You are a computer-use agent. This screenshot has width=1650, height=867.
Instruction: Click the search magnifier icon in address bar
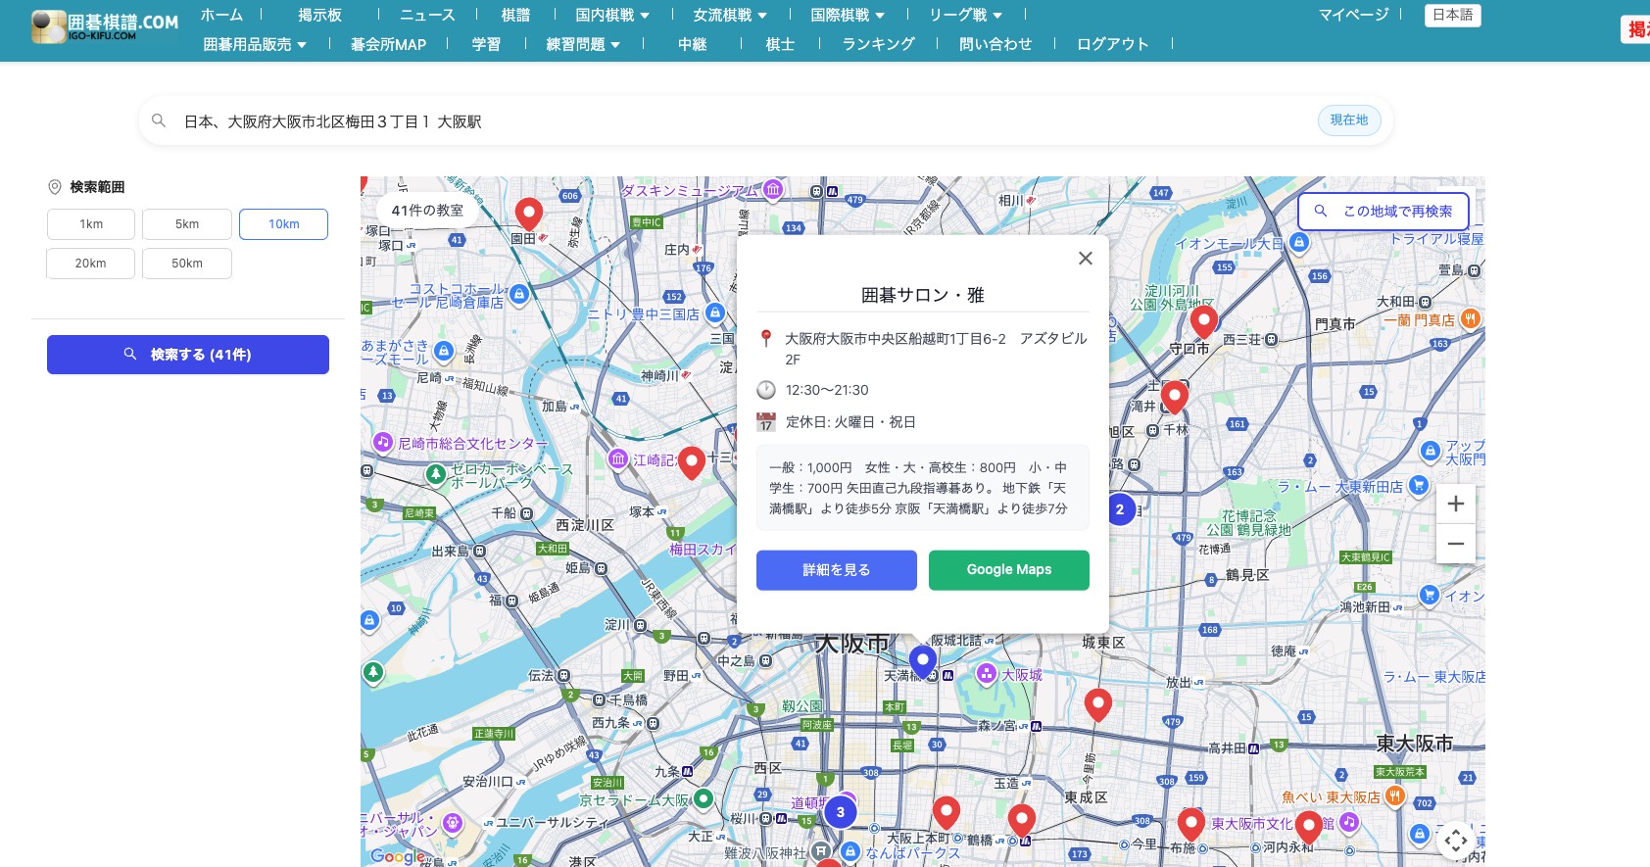pos(159,120)
